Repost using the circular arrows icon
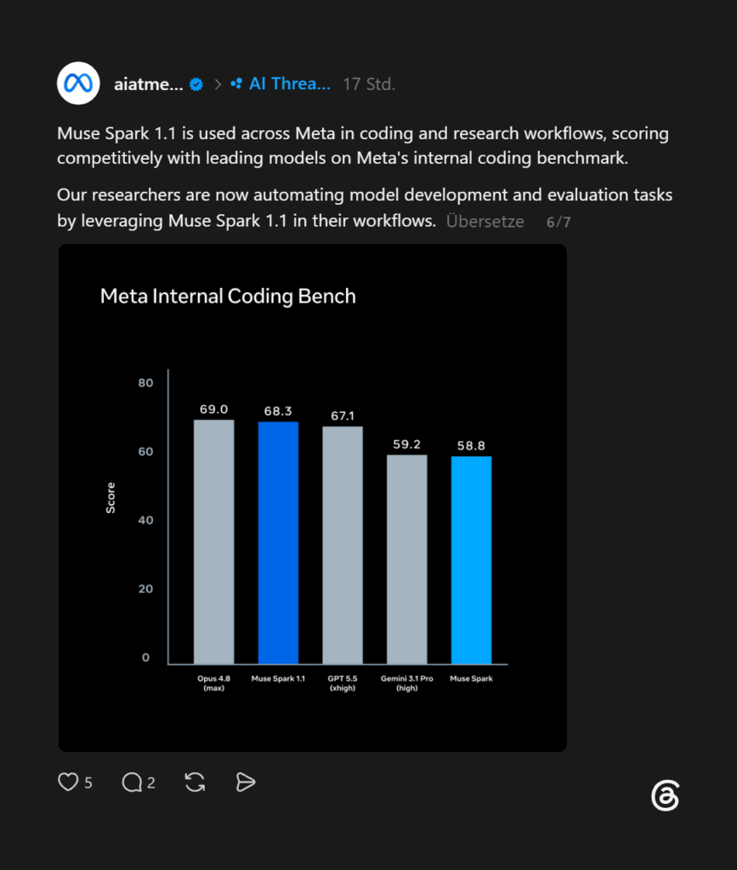 point(195,782)
